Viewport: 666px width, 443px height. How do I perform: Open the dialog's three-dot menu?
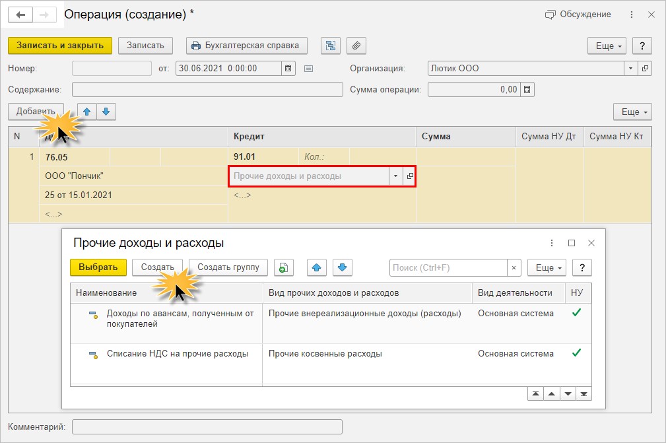point(552,243)
